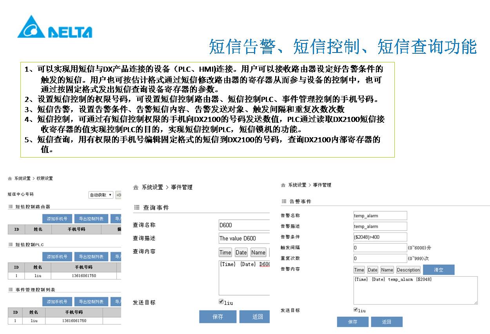Click list icon beside 短信控制路由器 heading

(x=11, y=207)
